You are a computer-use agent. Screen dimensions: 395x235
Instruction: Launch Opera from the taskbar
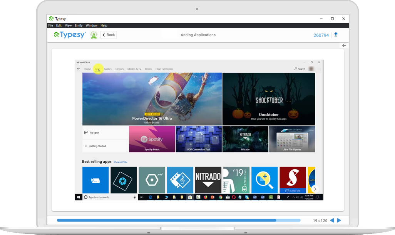click(x=234, y=197)
